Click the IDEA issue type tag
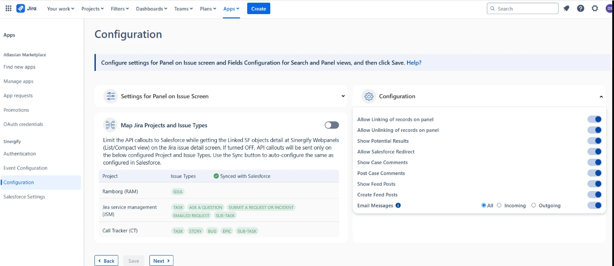614x266 pixels. click(x=178, y=192)
